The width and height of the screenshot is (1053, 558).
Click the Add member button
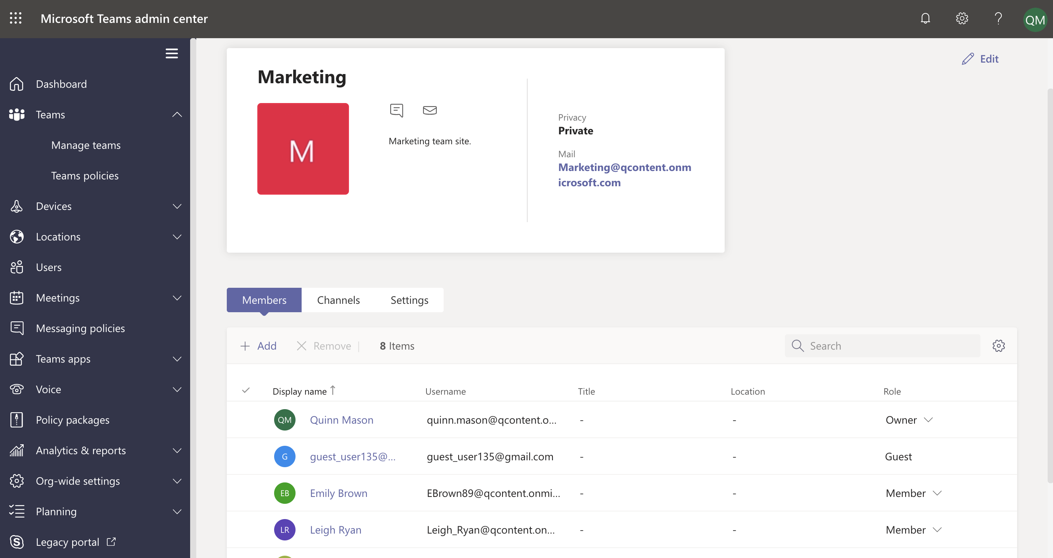[258, 345]
